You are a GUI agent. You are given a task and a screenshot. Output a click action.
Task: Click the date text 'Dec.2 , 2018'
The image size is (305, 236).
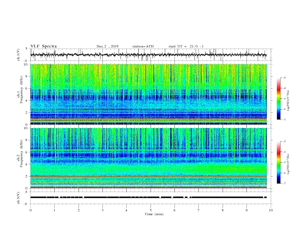[x=107, y=46]
